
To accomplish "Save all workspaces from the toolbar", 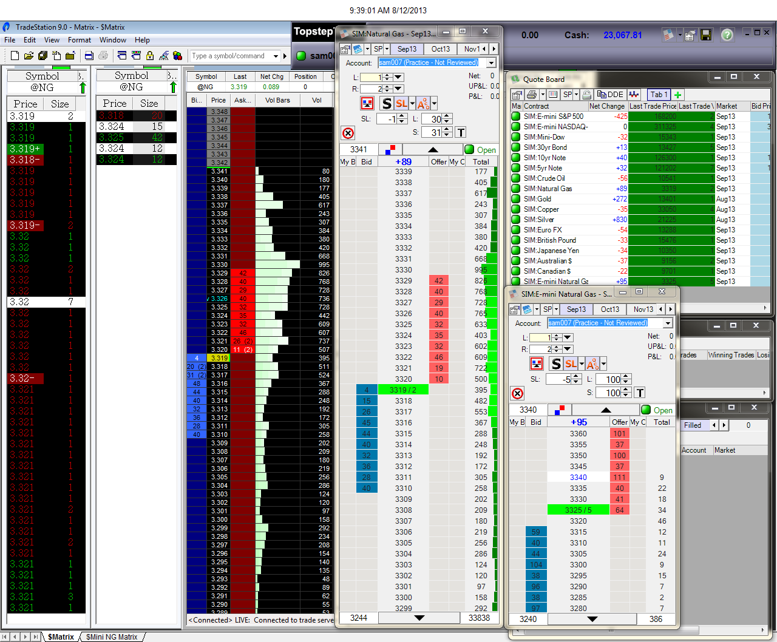I will pos(42,56).
